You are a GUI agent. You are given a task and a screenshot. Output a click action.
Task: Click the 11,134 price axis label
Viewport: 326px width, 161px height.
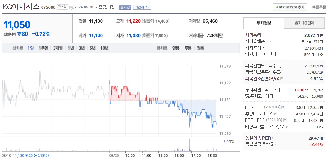click(x=225, y=100)
